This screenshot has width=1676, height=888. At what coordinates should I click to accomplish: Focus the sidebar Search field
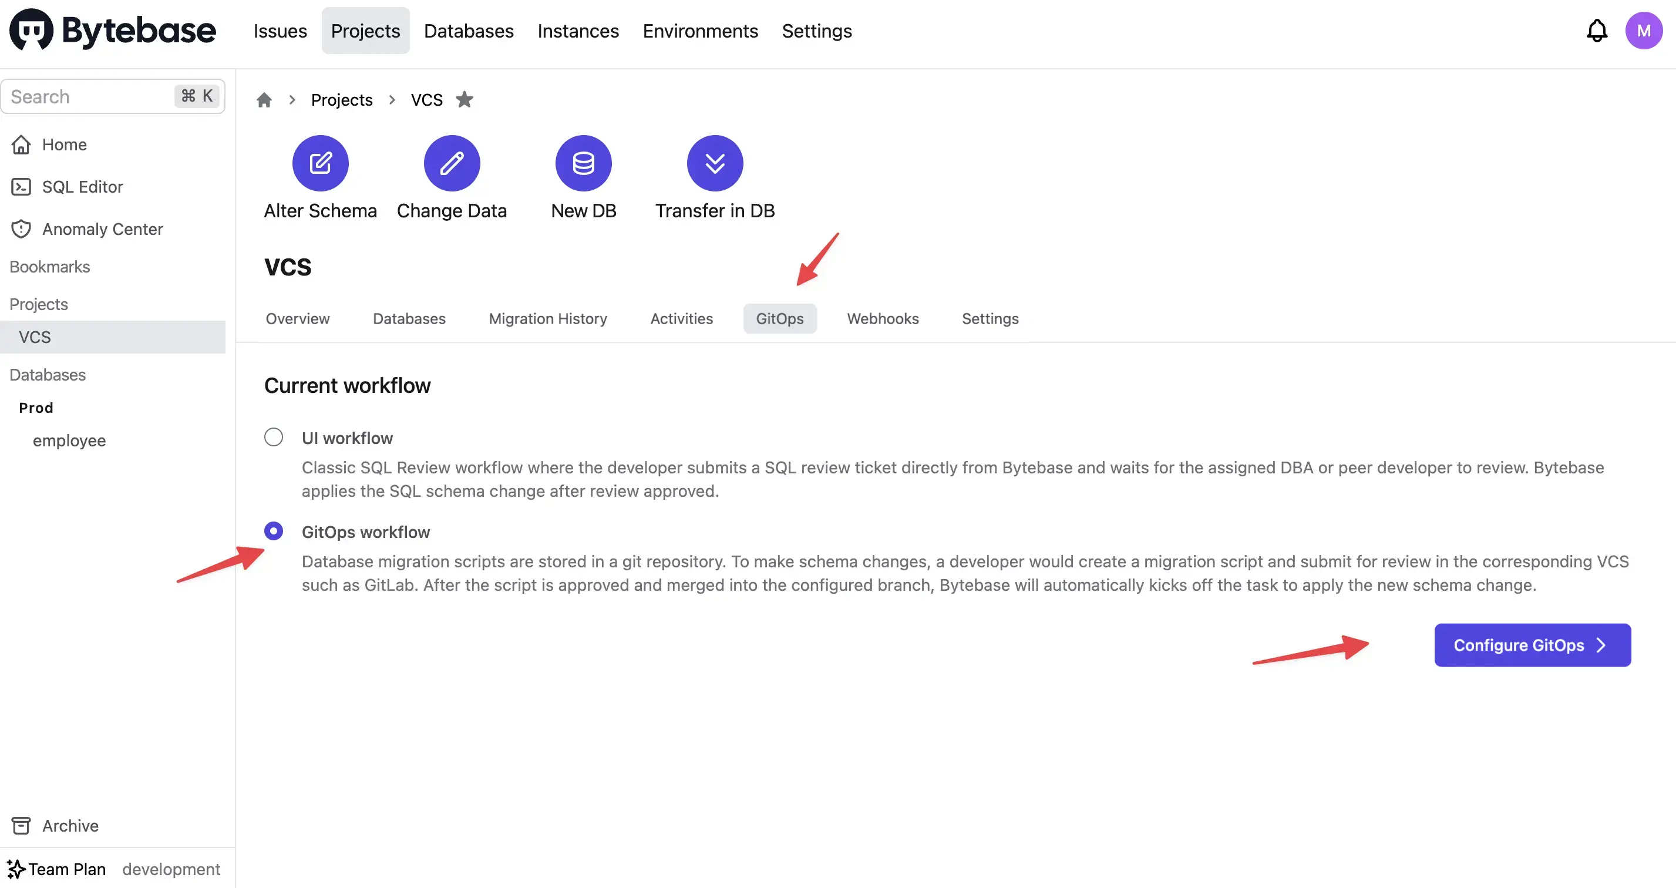tap(113, 96)
